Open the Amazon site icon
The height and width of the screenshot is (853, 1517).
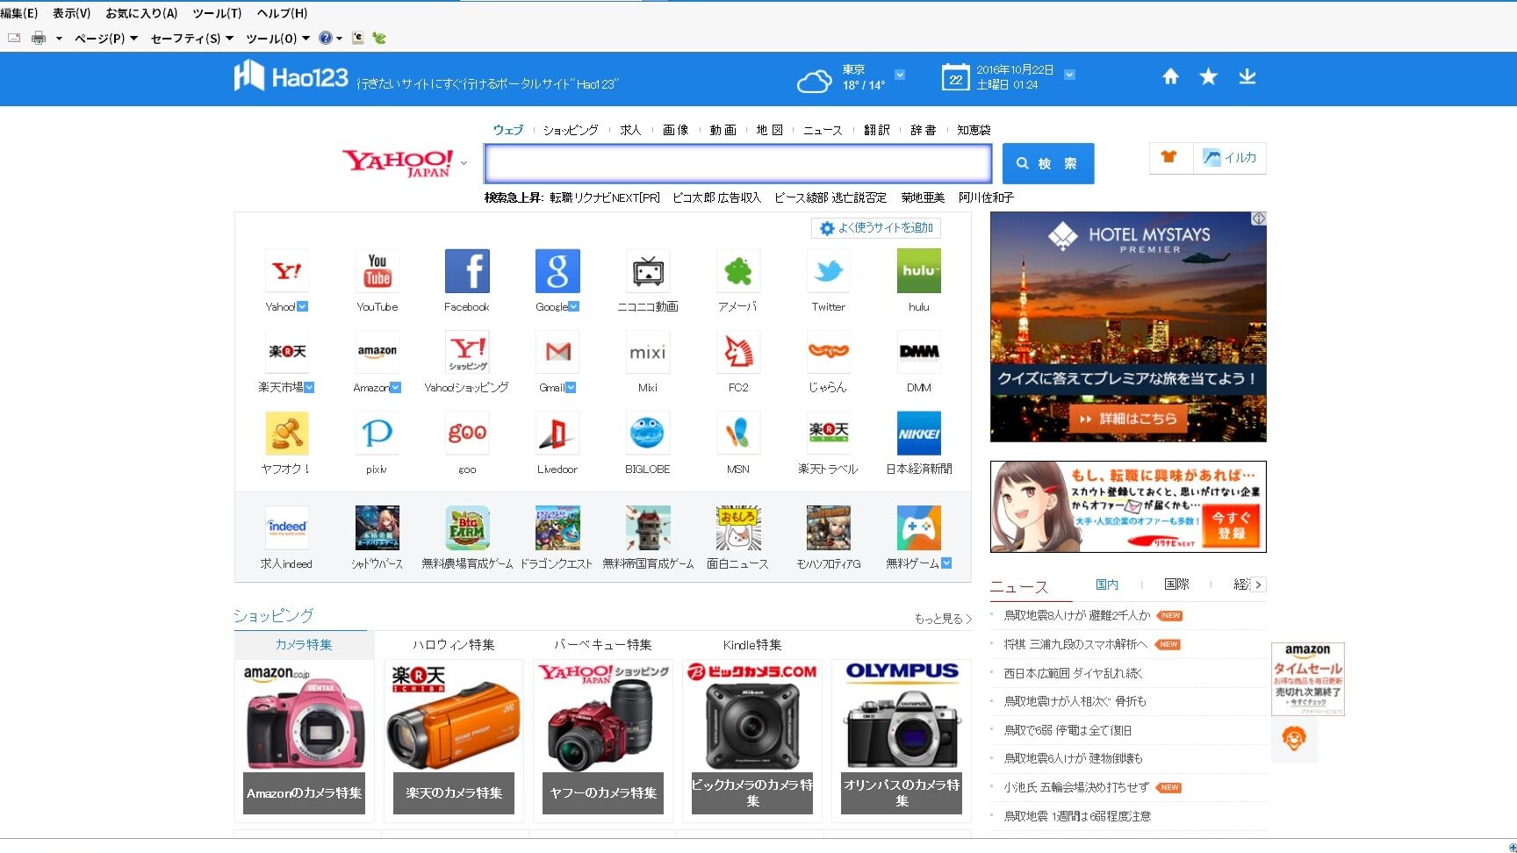tap(377, 352)
